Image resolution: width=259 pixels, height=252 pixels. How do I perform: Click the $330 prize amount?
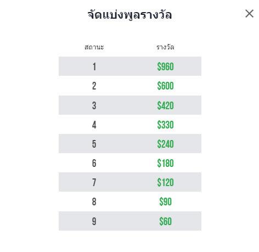click(165, 125)
